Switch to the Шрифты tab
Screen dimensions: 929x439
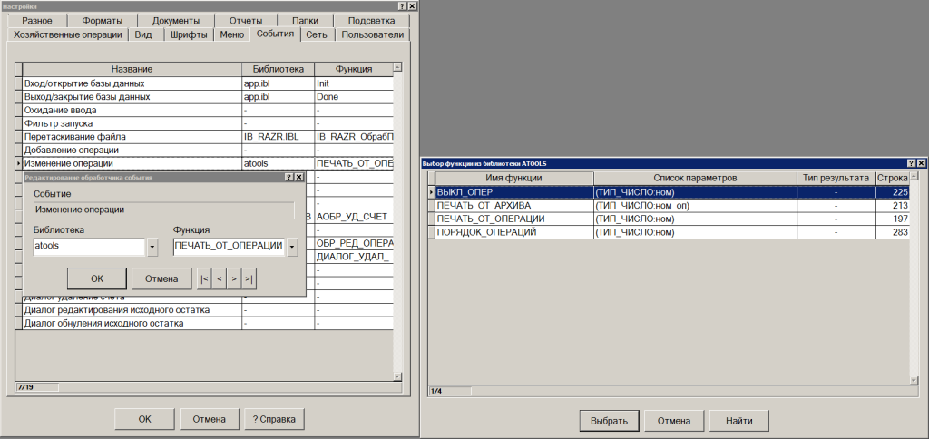point(188,34)
